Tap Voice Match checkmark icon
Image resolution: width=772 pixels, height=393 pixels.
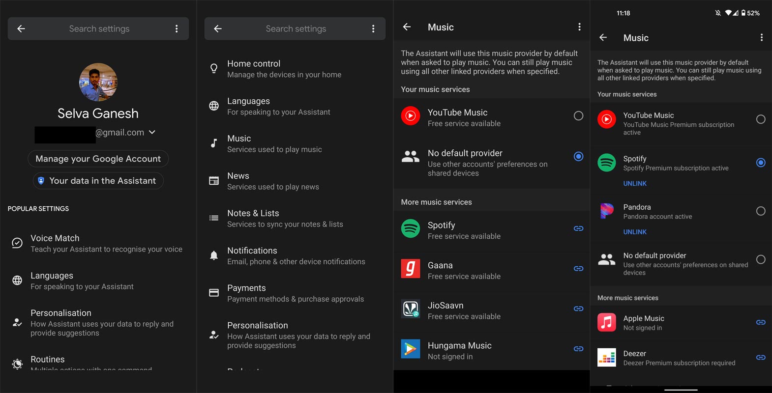pos(17,243)
